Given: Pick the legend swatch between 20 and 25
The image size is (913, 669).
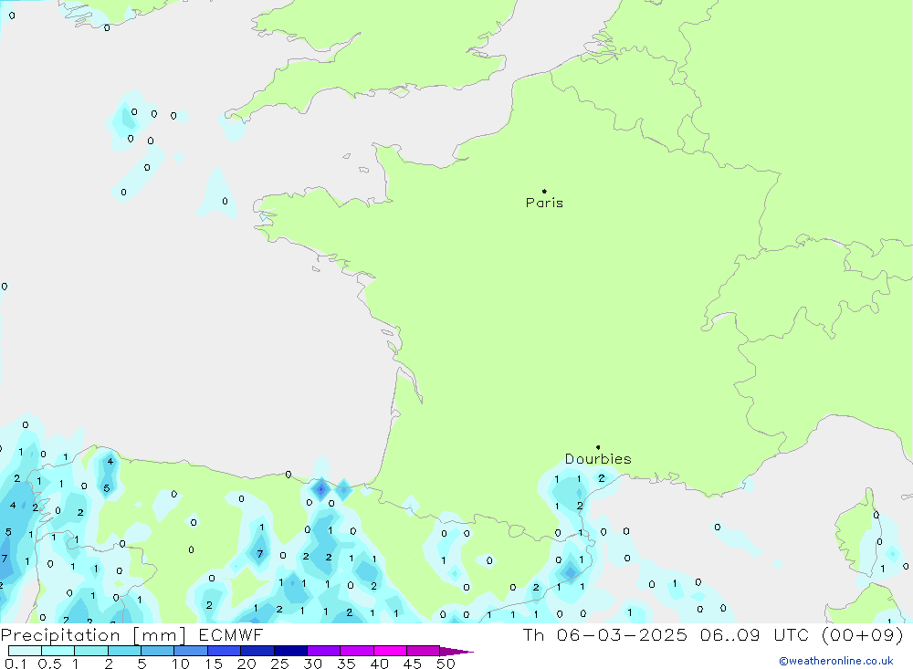Looking at the screenshot, I should [257, 651].
